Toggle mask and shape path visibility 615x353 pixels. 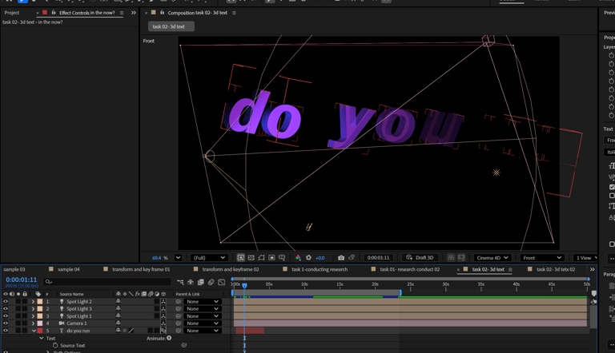(261, 258)
